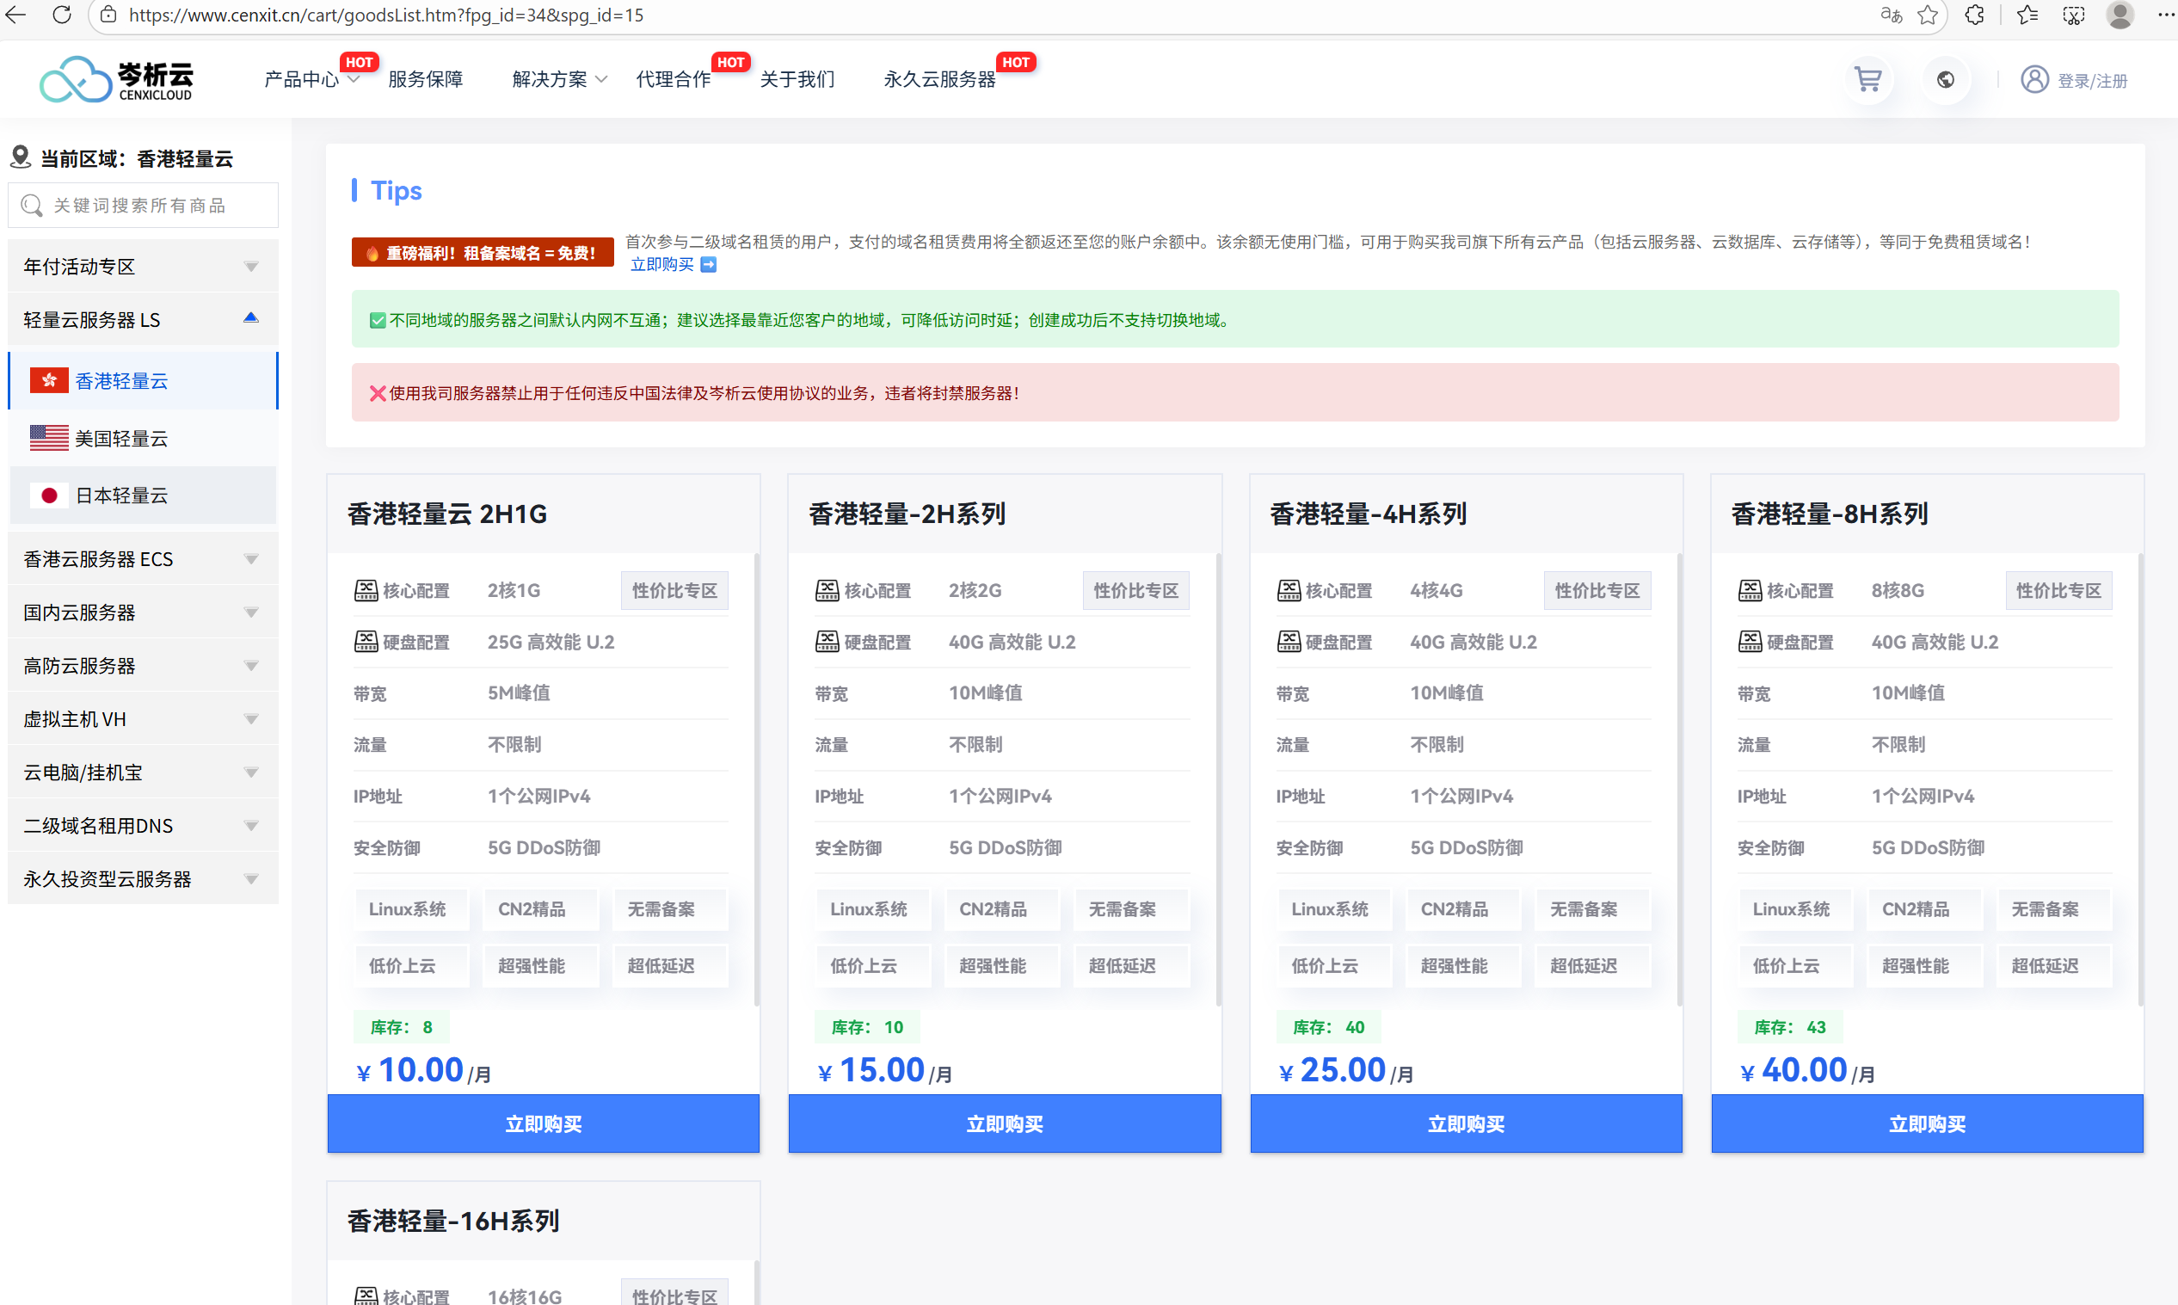The width and height of the screenshot is (2178, 1305).
Task: Open 永久云服务器 menu item
Action: point(939,80)
